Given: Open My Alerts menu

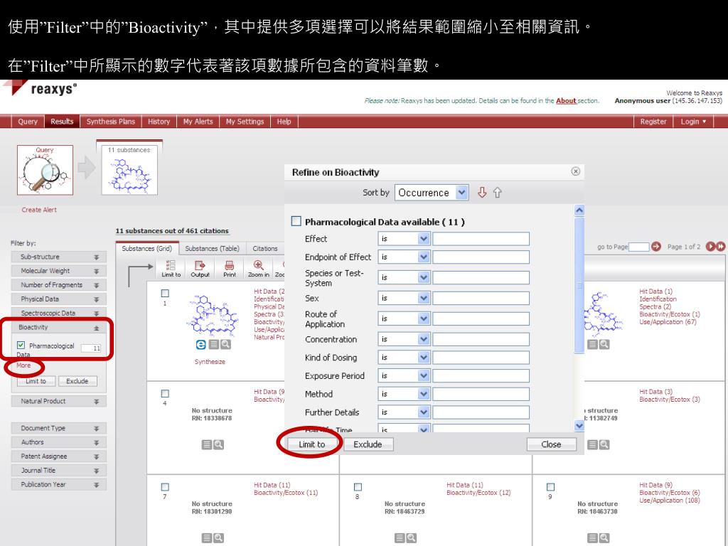Looking at the screenshot, I should (x=198, y=121).
